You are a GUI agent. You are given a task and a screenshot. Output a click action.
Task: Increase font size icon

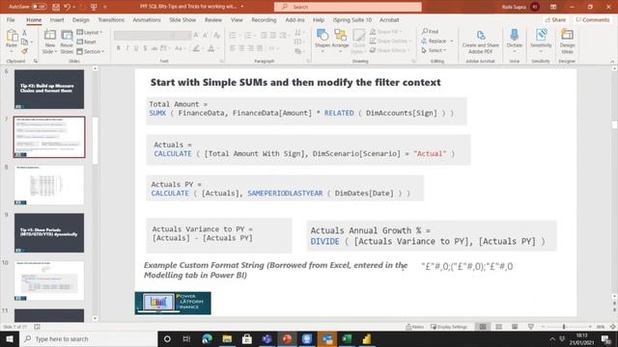(196, 36)
